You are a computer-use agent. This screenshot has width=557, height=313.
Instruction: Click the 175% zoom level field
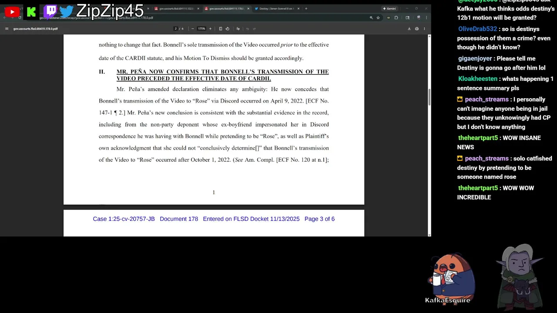(x=201, y=29)
